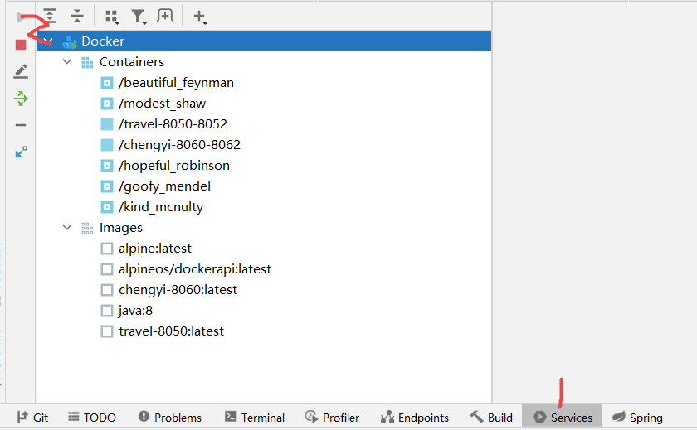Click /chengyi-8060-8062 running container icon
The width and height of the screenshot is (697, 430).
[107, 145]
